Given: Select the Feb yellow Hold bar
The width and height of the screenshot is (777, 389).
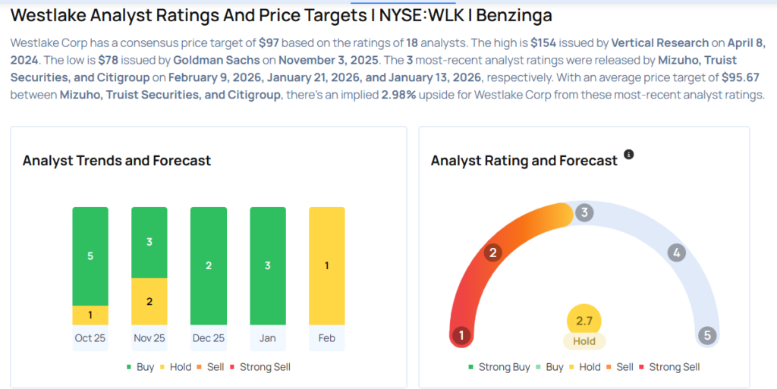Looking at the screenshot, I should tap(327, 265).
